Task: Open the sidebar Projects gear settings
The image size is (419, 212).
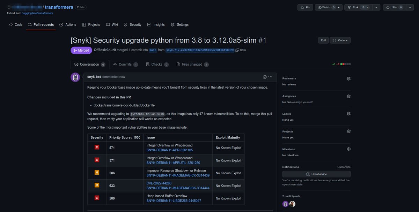Action: point(348,131)
